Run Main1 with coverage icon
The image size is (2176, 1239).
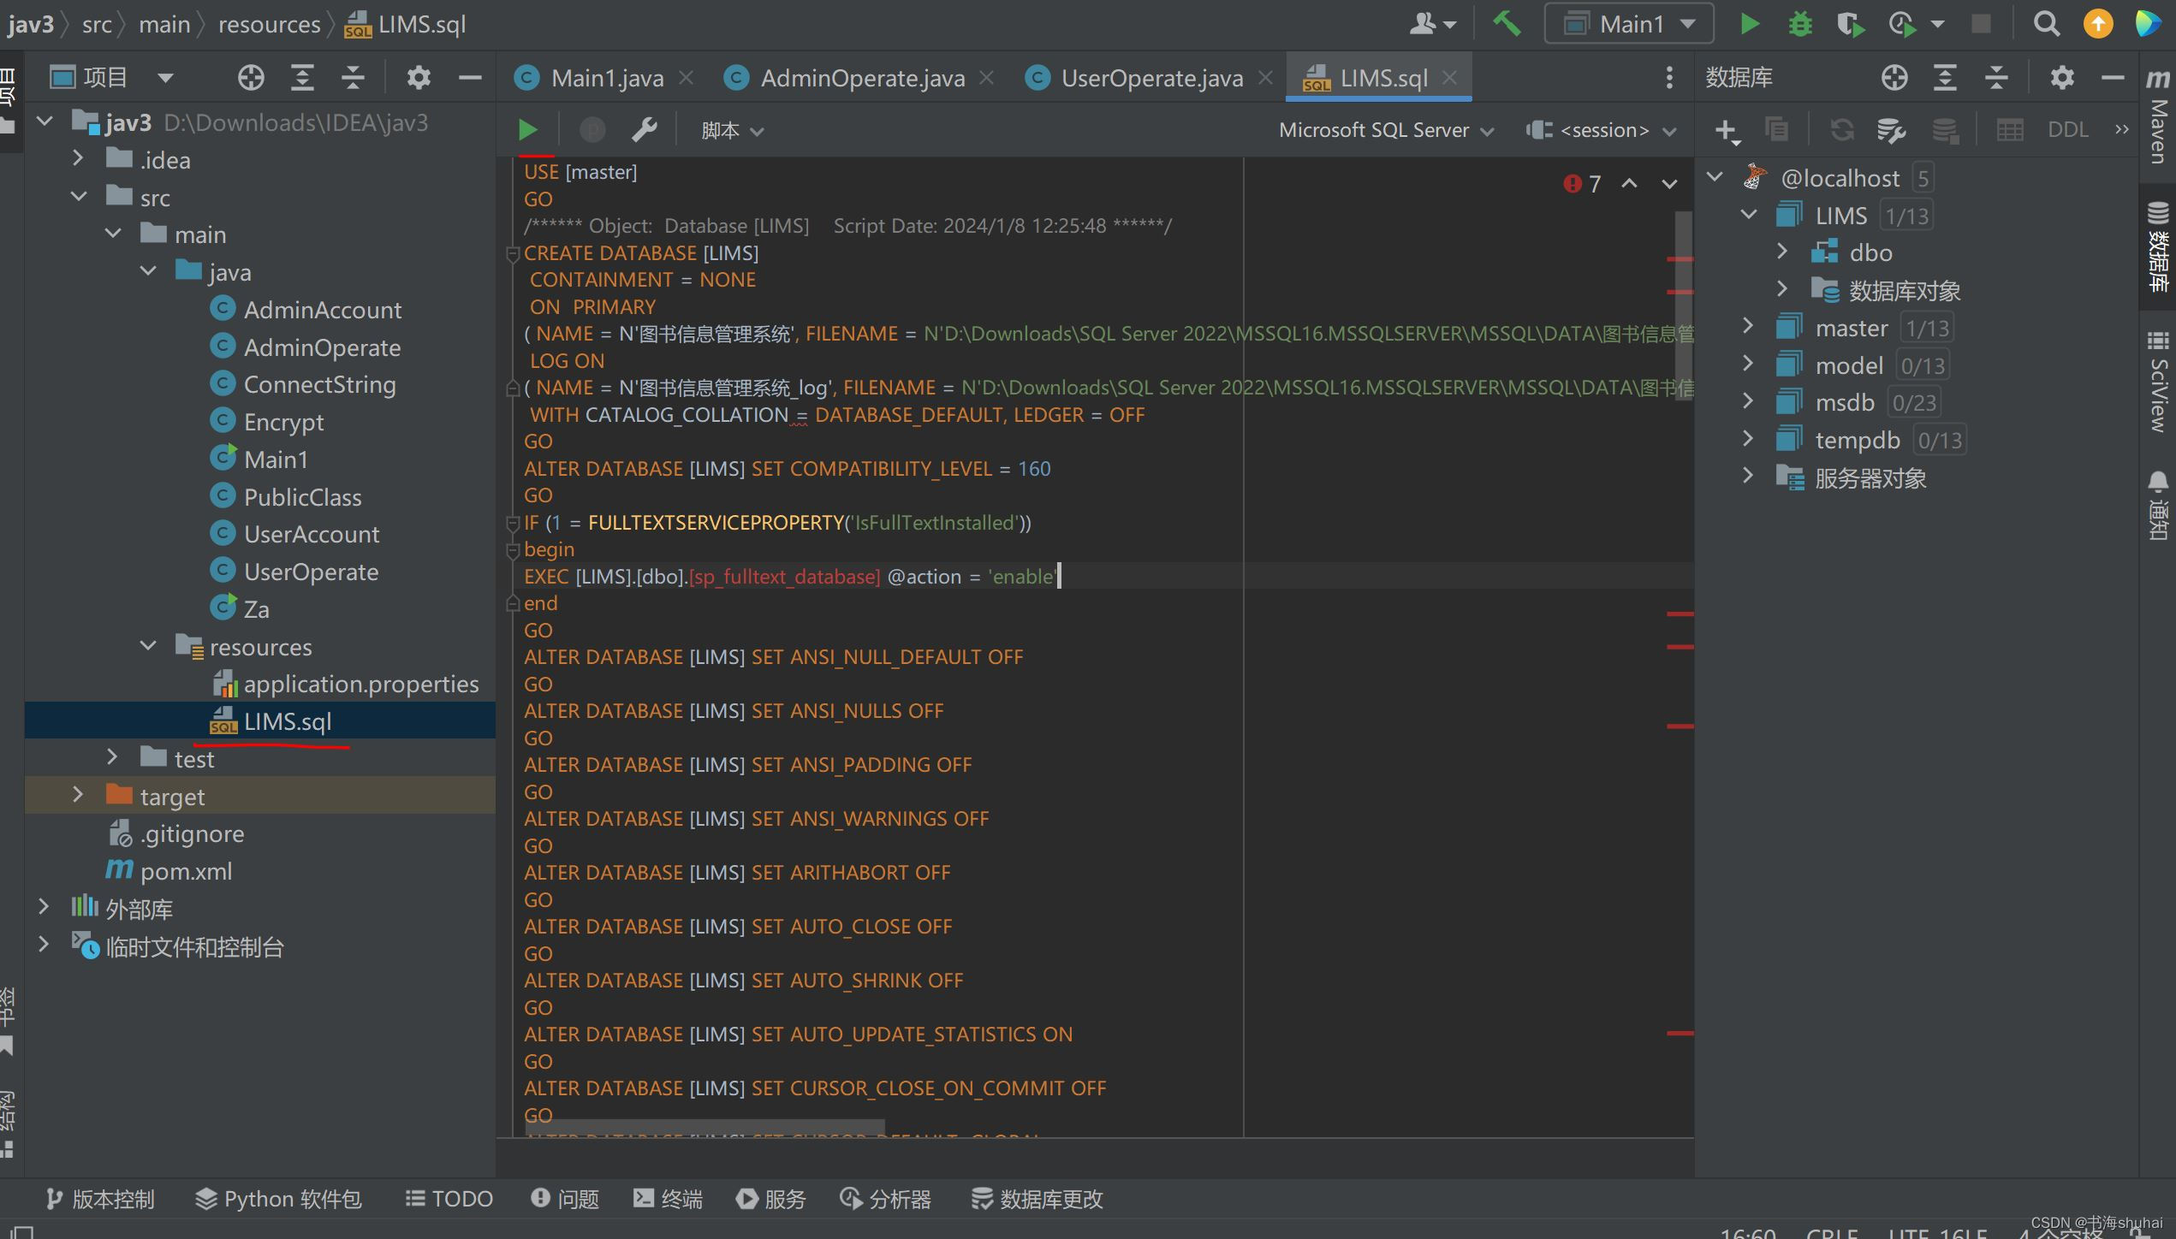coord(1851,24)
